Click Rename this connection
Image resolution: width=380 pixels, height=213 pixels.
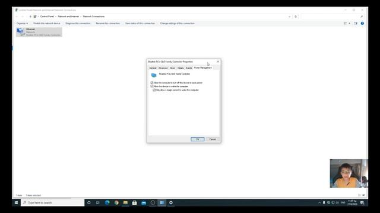[107, 24]
